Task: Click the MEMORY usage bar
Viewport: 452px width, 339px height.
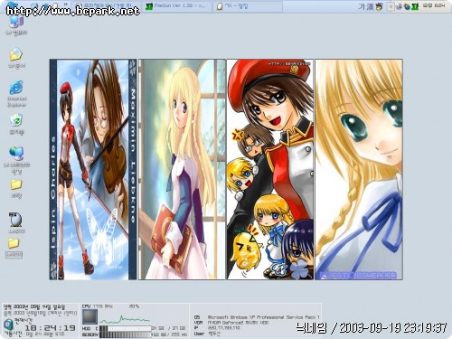Action: (126, 334)
